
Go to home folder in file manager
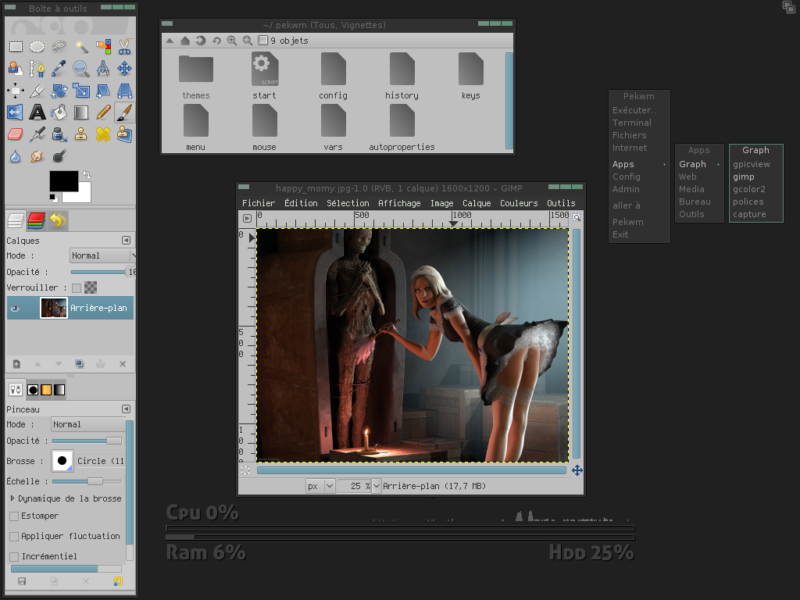[x=185, y=41]
